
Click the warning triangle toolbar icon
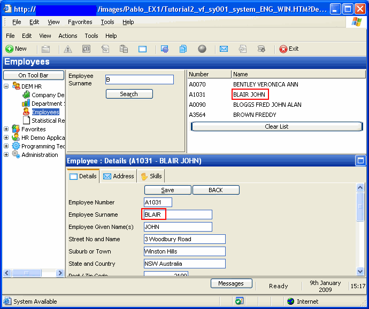click(68, 49)
